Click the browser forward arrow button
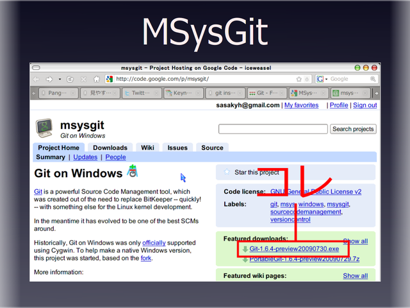Viewport: 410px width, 308px height. 50,79
